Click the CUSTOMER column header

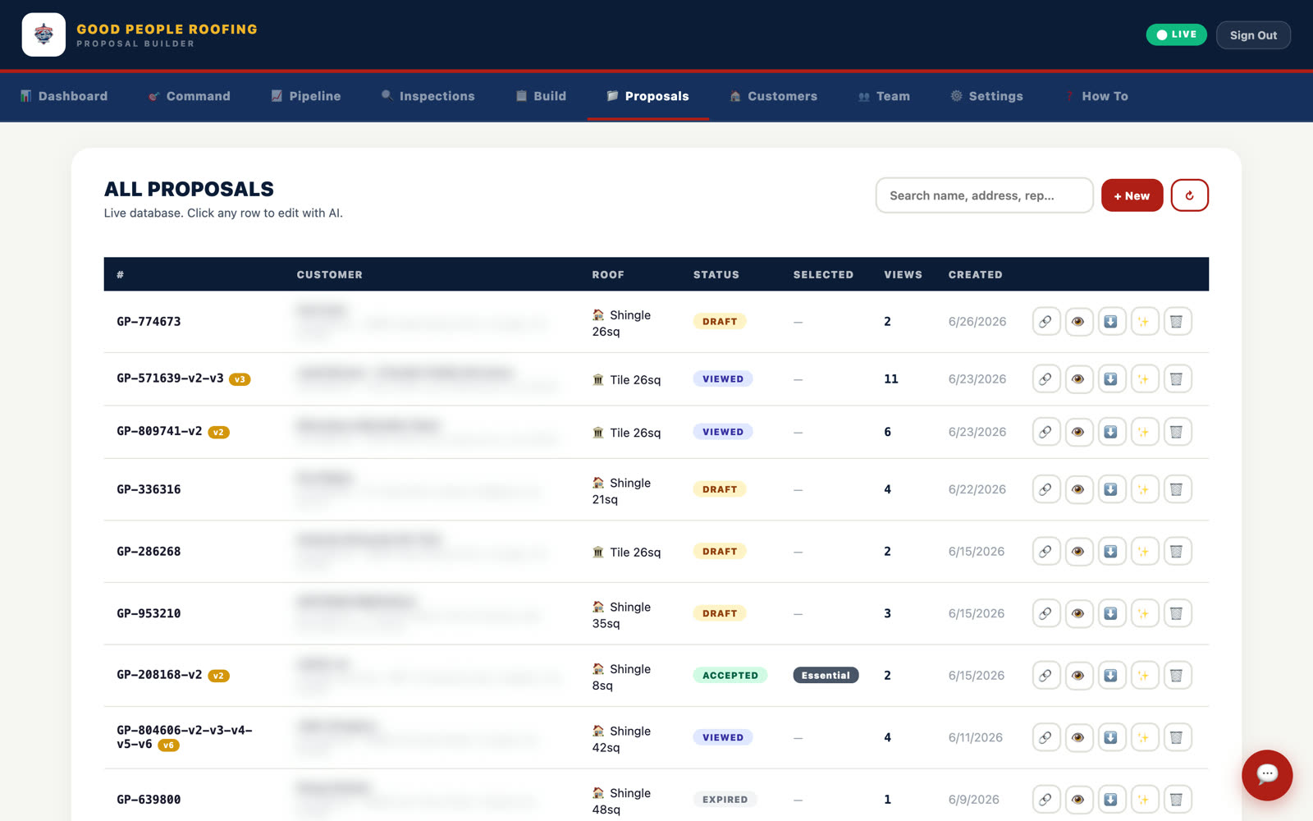[329, 275]
